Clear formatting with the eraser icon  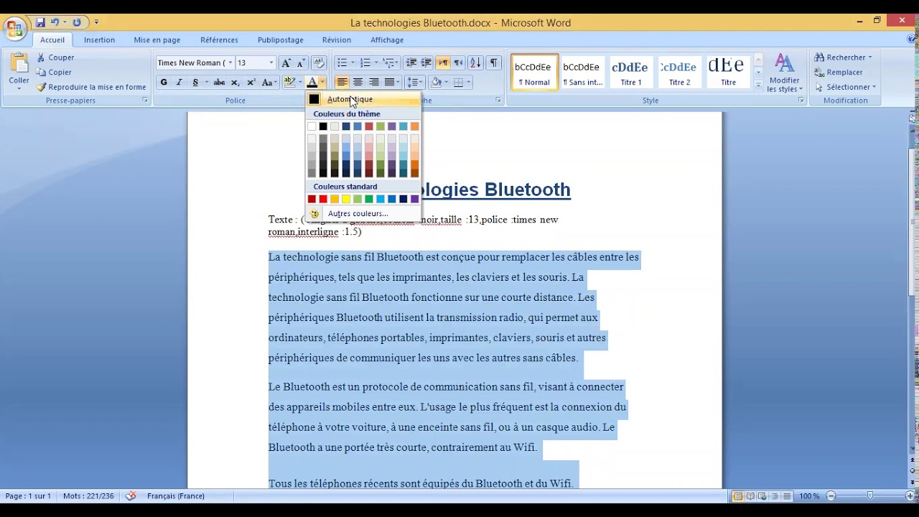coord(319,62)
